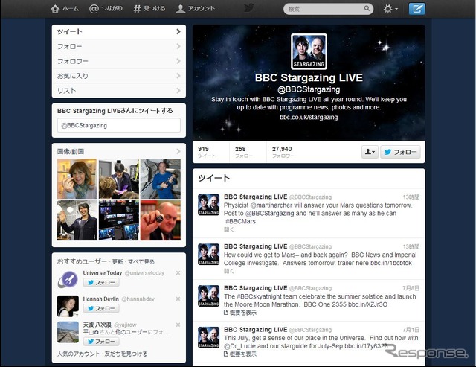The image size is (476, 367).
Task: Open the Connect (つながり) nav item
Action: (106, 9)
